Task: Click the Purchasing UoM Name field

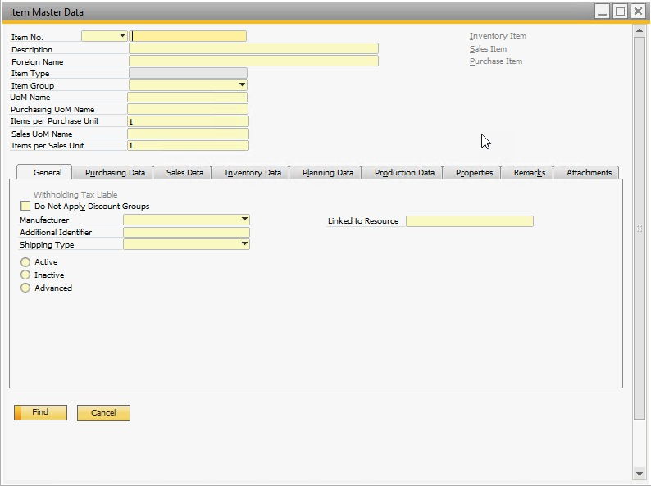Action: [188, 109]
